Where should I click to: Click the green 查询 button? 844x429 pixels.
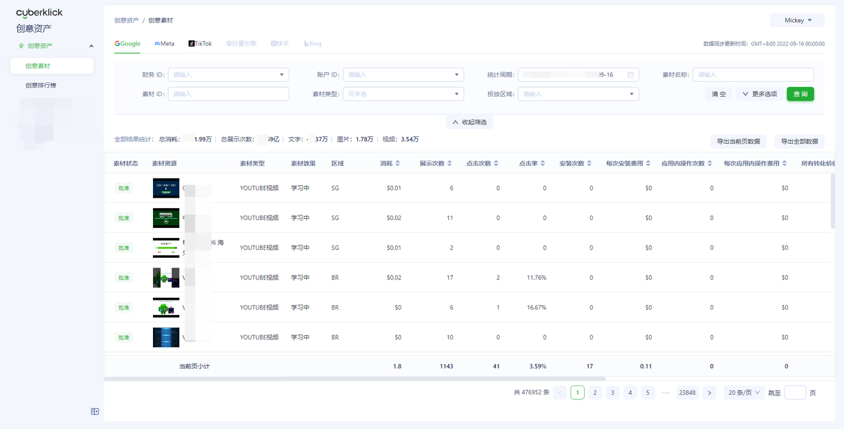coord(800,94)
